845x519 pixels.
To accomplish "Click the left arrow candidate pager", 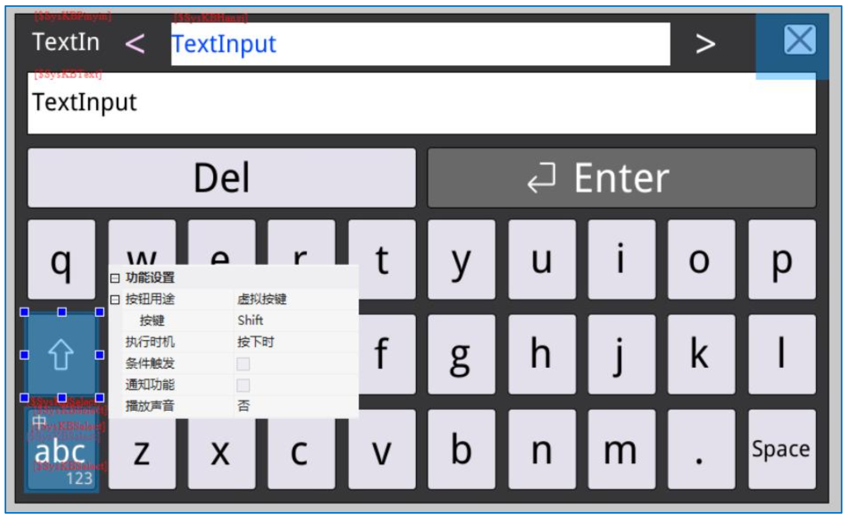I will 135,44.
